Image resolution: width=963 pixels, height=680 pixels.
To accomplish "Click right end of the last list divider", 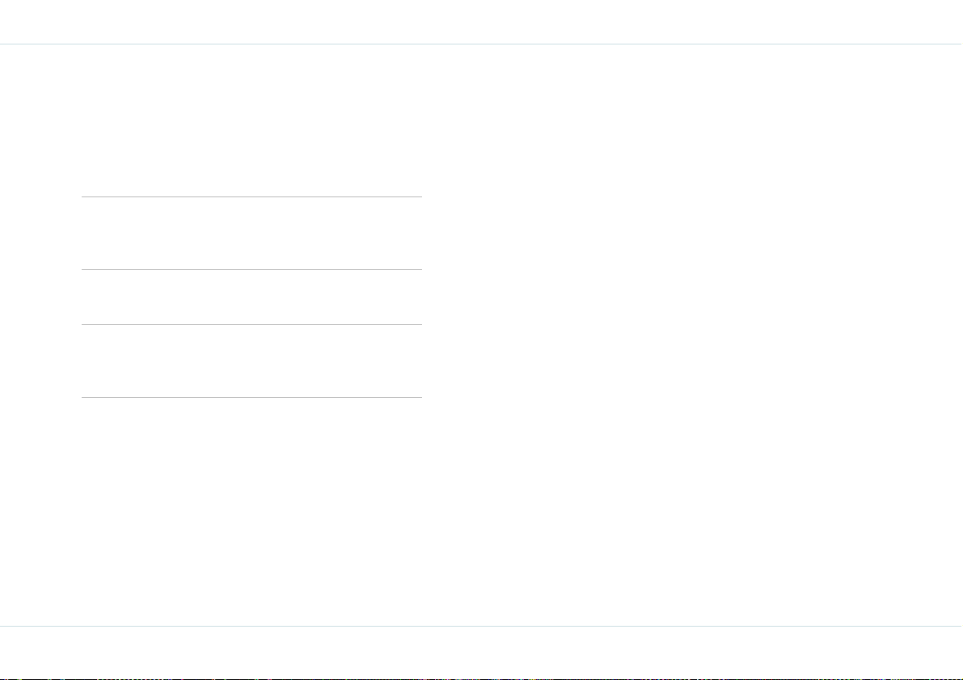I will (x=420, y=398).
